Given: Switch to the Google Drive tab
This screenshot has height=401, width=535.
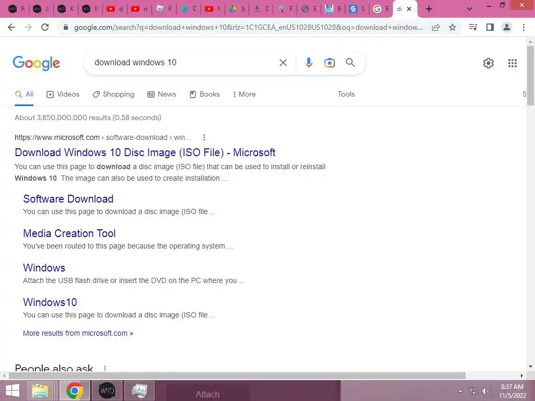Looking at the screenshot, I should click(237, 9).
